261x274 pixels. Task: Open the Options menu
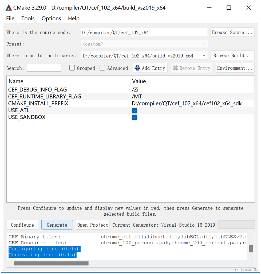pos(51,18)
